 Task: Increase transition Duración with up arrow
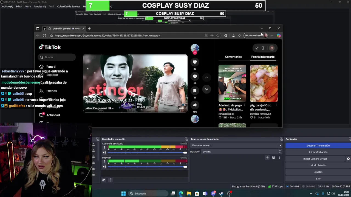pyautogui.click(x=280, y=150)
